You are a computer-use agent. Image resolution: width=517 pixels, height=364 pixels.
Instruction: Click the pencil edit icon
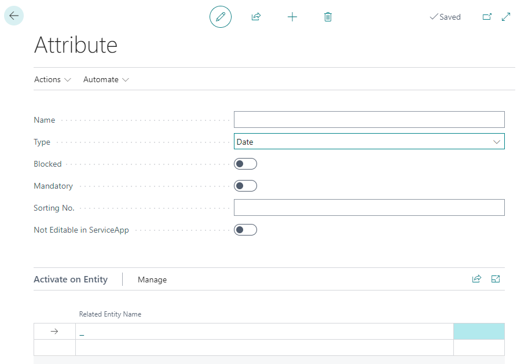click(220, 17)
